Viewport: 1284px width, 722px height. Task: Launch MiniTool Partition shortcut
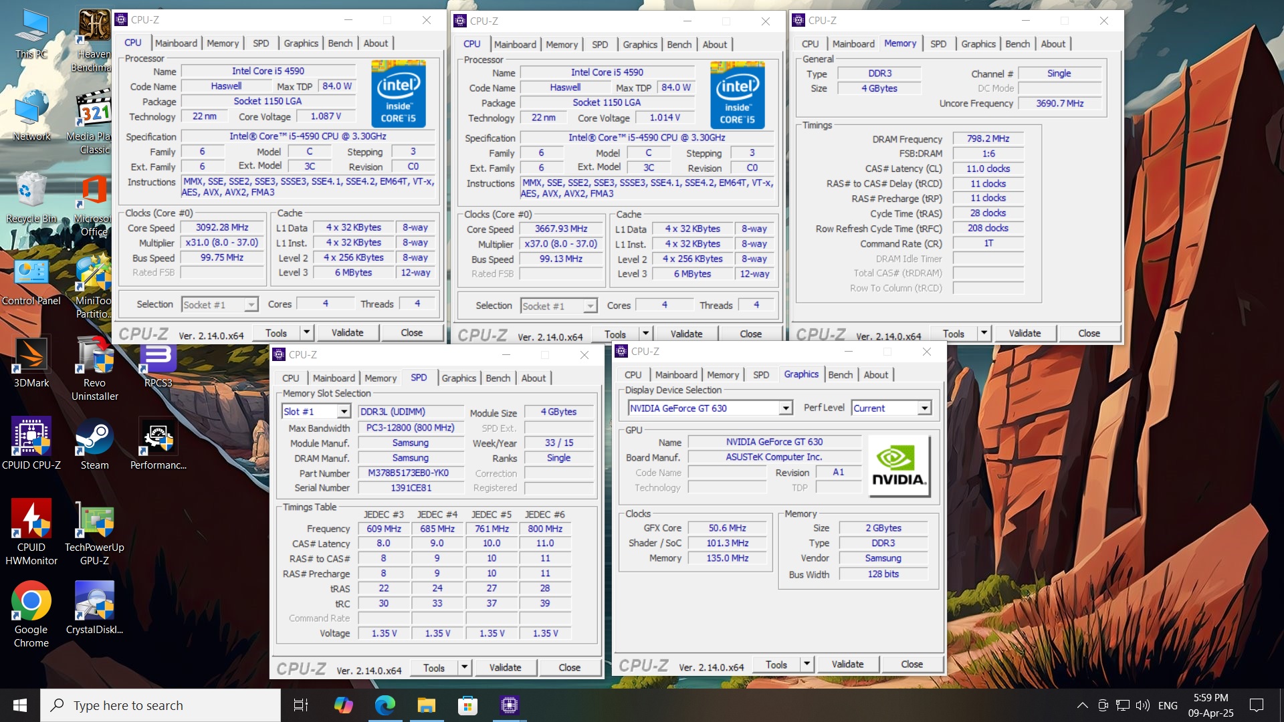94,287
